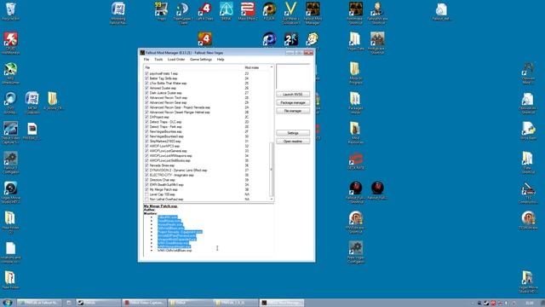Open mod manager Settings button
The height and width of the screenshot is (307, 545).
click(293, 133)
